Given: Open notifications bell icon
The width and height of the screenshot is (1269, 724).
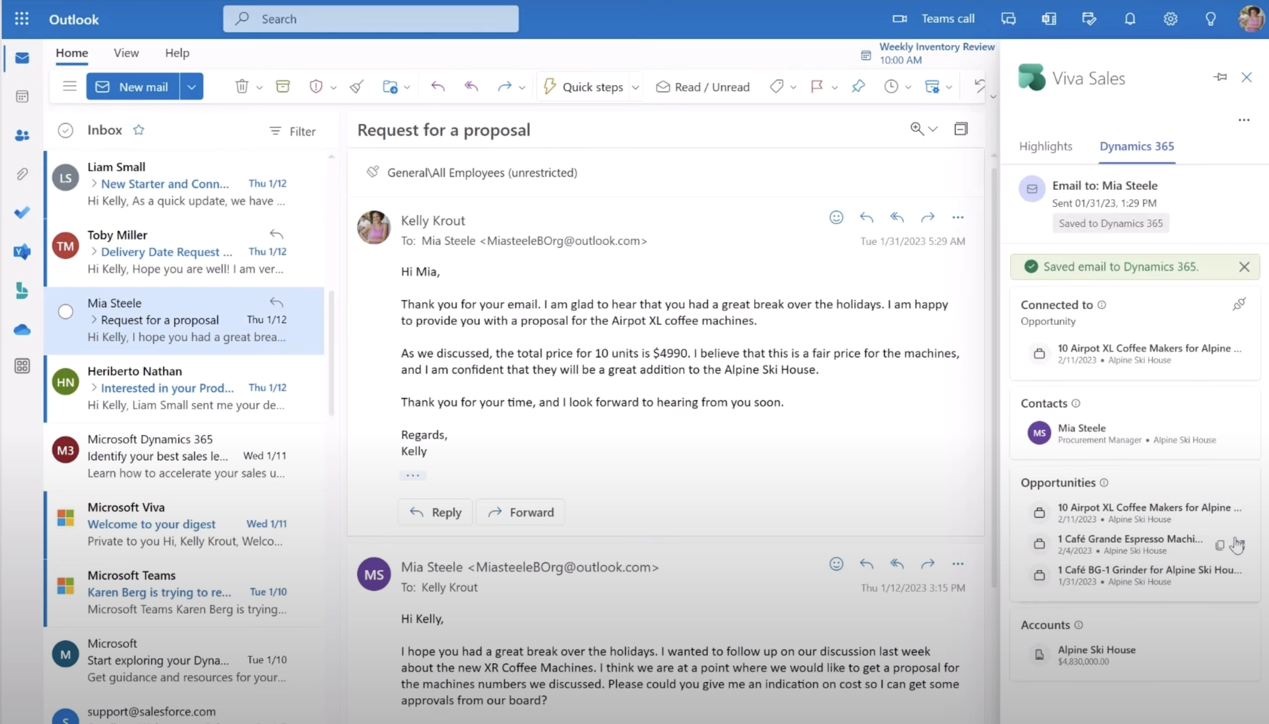Looking at the screenshot, I should [1130, 19].
